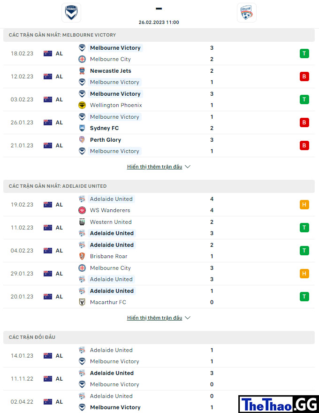The height and width of the screenshot is (413, 319).
Task: Click the TheThao.GG watermark logo
Action: (x=279, y=404)
